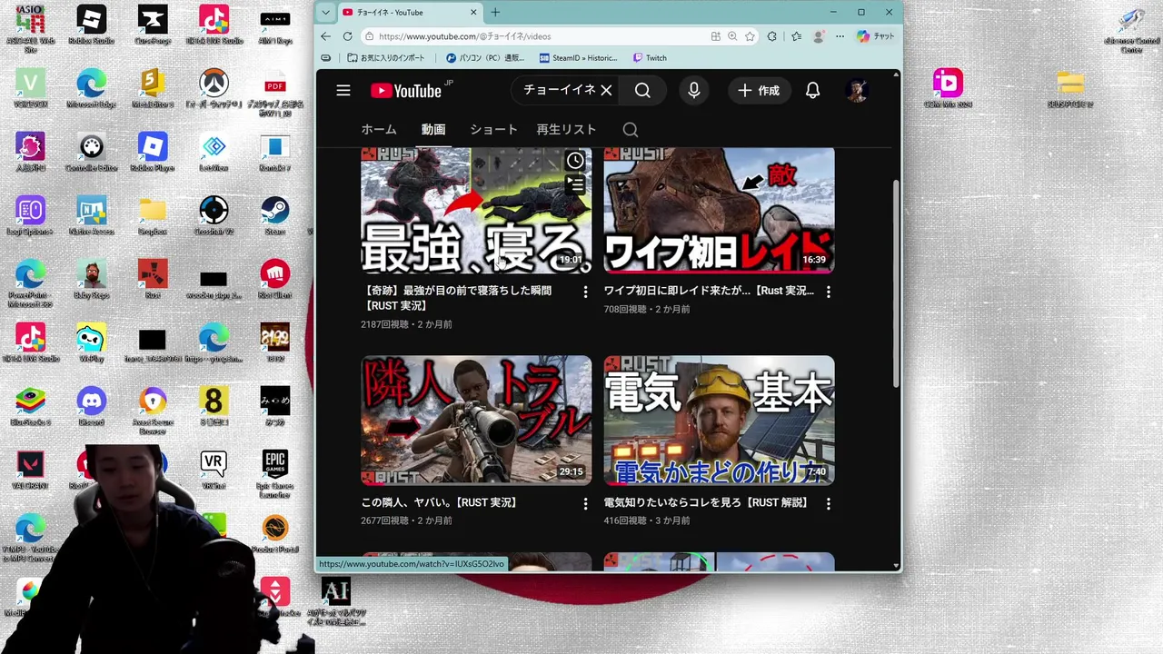Click TikTok LIVE Studio top-row desktop icon
This screenshot has height=654, width=1163.
click(x=214, y=25)
